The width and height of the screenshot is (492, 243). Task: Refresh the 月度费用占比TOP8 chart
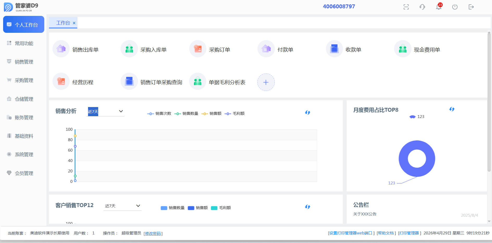coord(452,109)
